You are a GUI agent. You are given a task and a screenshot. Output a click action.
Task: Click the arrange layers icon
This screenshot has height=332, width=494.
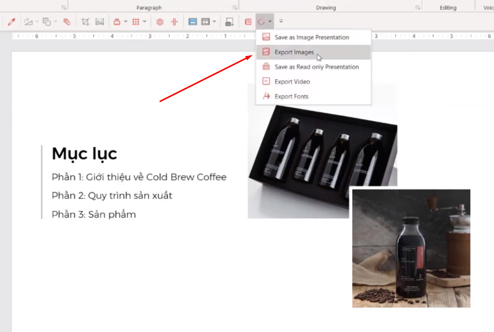click(159, 21)
